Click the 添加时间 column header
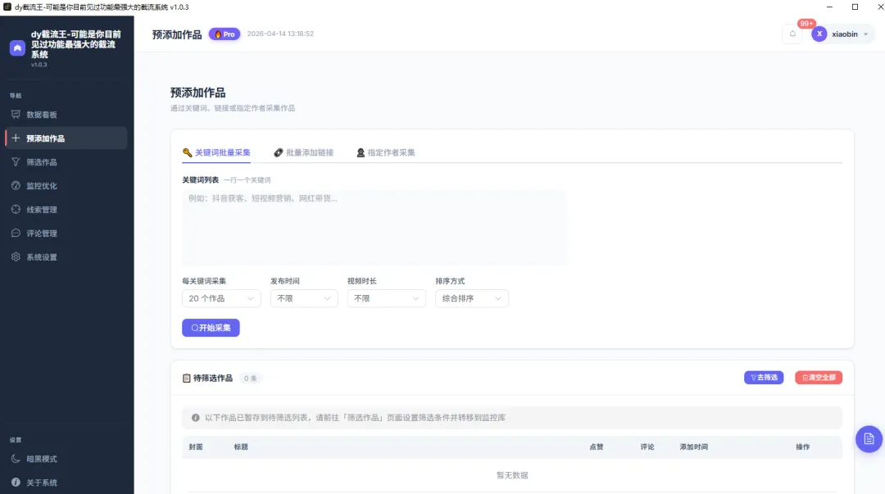 coord(694,446)
